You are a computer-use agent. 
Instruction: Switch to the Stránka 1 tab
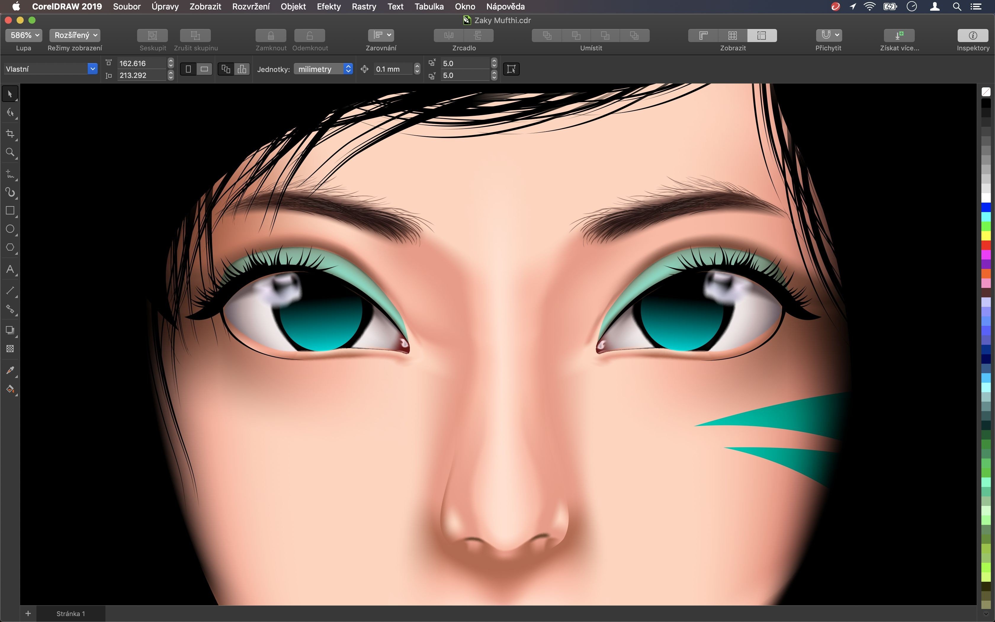[x=71, y=613]
